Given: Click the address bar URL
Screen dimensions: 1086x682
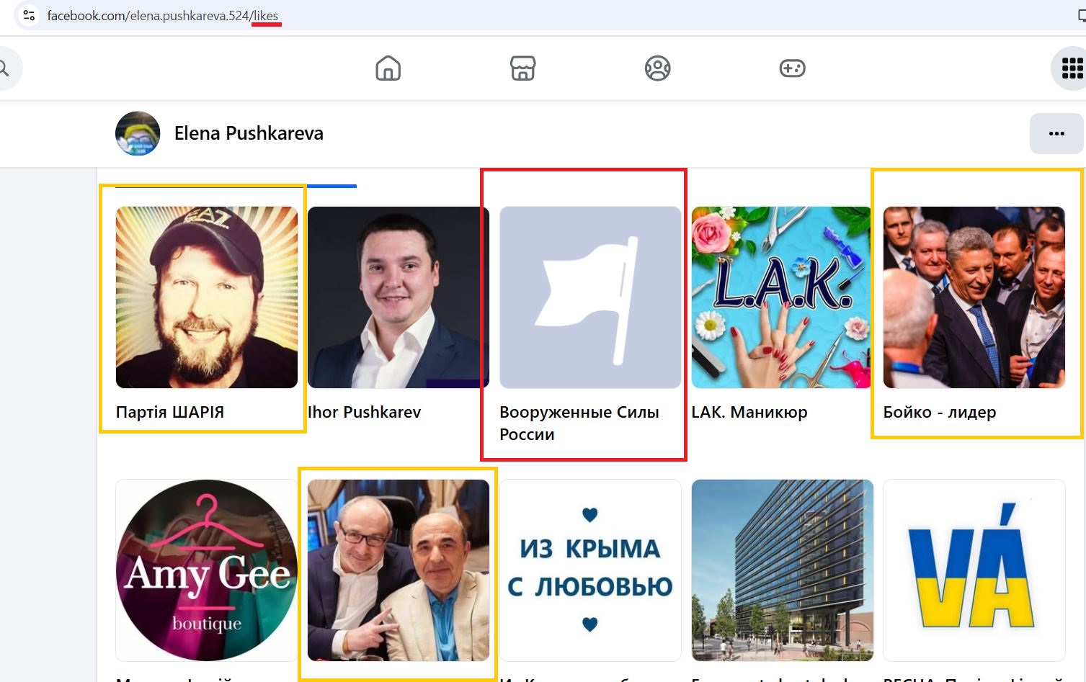Looking at the screenshot, I should (163, 16).
